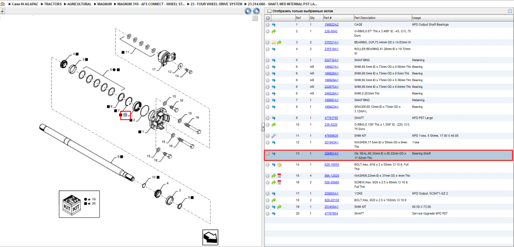Select 'MFD PST Large' usage cell

421,118
